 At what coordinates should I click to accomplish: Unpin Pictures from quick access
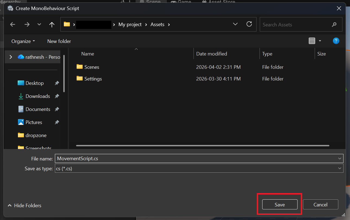point(57,122)
